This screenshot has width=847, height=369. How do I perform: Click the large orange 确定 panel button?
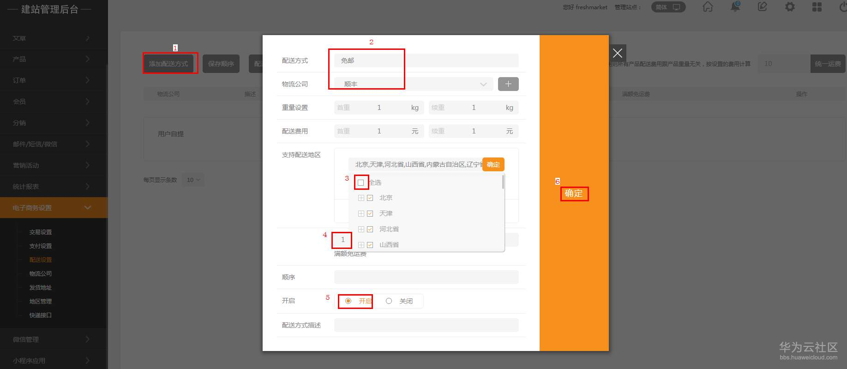574,193
